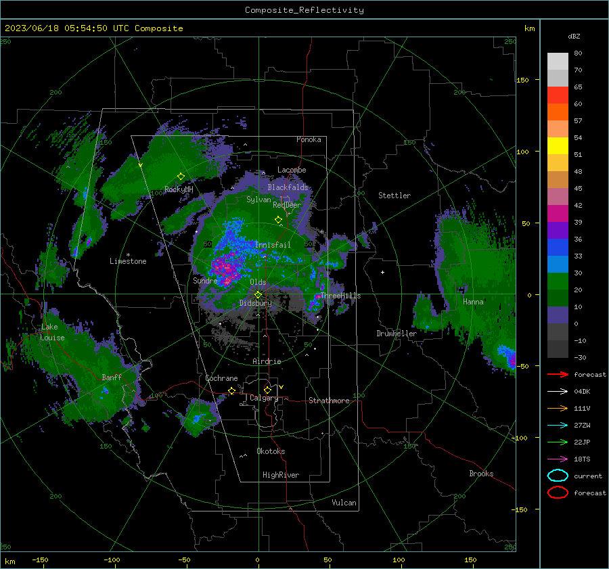609x569 pixels.
Task: Select the red 65-60 dBZ swatch
Action: coord(558,95)
